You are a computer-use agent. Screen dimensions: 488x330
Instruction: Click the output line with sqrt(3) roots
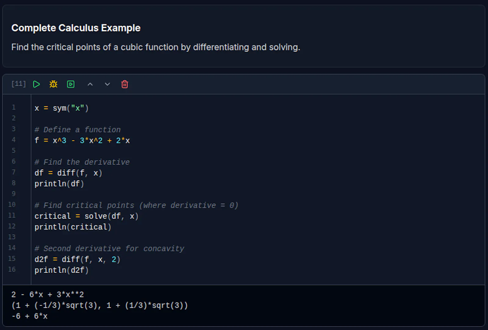pyautogui.click(x=100, y=305)
